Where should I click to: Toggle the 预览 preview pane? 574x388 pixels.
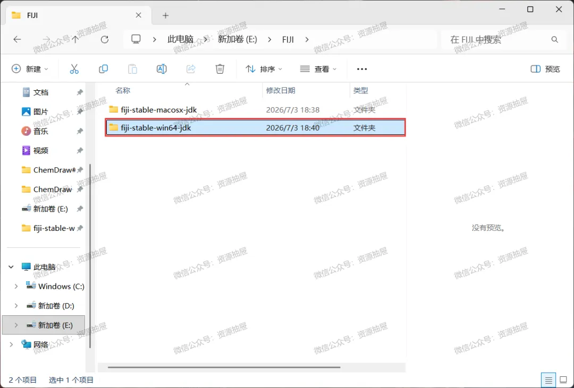545,69
